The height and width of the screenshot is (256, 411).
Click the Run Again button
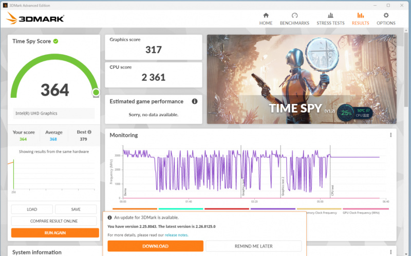click(55, 233)
